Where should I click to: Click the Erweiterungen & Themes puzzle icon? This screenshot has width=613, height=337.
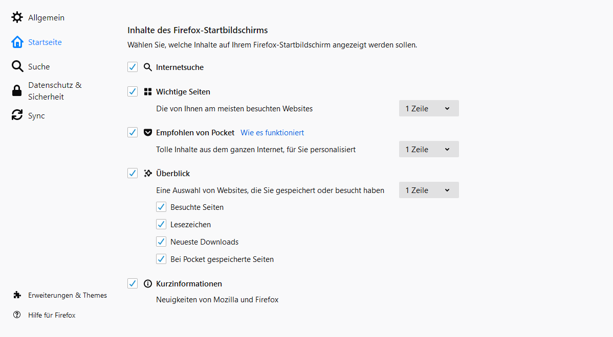[x=17, y=295]
